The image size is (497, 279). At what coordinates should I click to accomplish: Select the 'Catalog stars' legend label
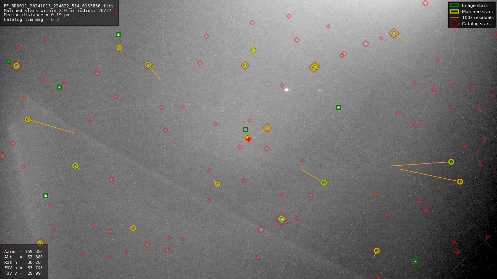pyautogui.click(x=476, y=24)
